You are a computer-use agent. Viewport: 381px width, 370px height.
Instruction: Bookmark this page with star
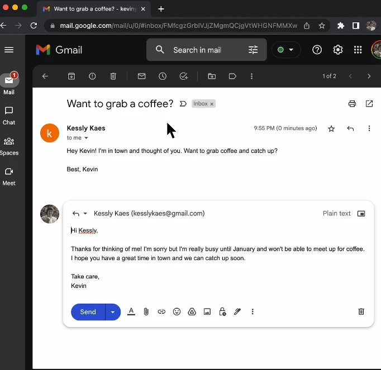tap(322, 26)
